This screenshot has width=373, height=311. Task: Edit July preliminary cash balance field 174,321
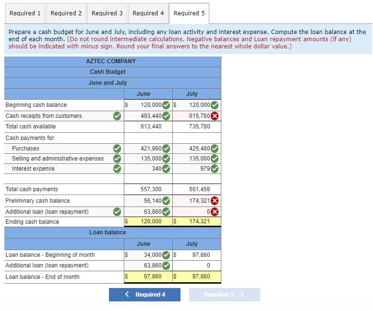tap(197, 201)
